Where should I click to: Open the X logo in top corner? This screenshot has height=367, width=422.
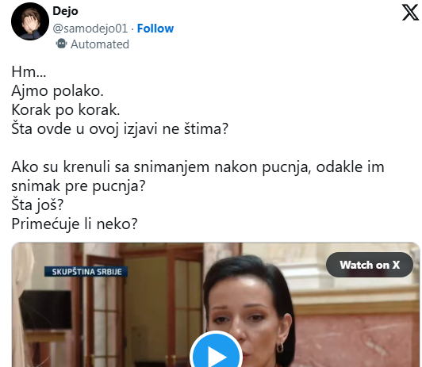[410, 12]
